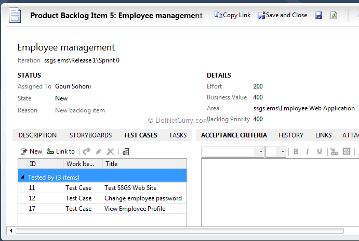Toggle underline formatting in acceptance criteria
Image resolution: width=359 pixels, height=241 pixels.
click(320, 151)
